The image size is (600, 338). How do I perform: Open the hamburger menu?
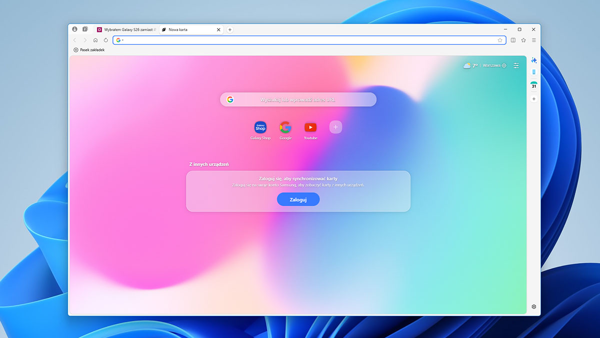tap(533, 40)
